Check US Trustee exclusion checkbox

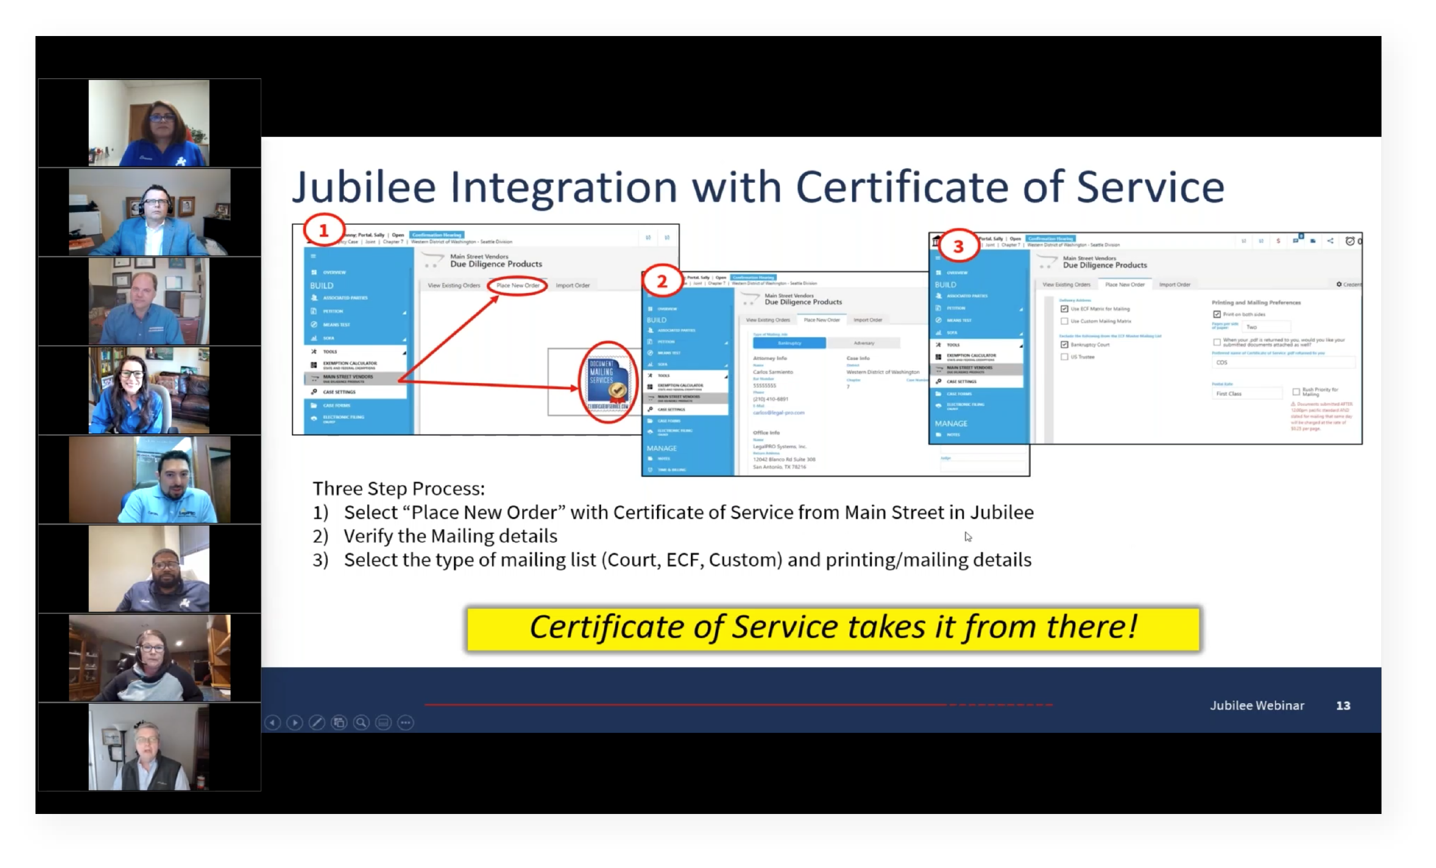pos(1064,357)
